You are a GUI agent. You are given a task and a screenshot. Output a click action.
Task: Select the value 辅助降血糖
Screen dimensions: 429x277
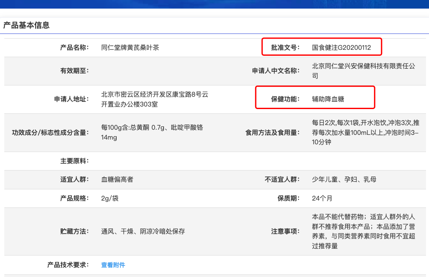328,99
